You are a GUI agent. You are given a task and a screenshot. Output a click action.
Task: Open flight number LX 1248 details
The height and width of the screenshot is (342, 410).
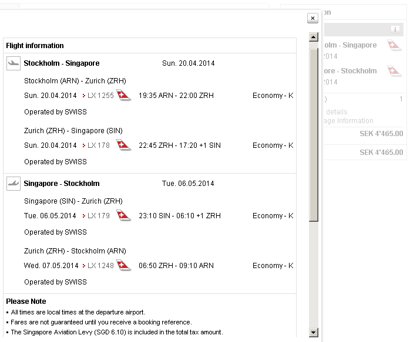[x=100, y=266]
